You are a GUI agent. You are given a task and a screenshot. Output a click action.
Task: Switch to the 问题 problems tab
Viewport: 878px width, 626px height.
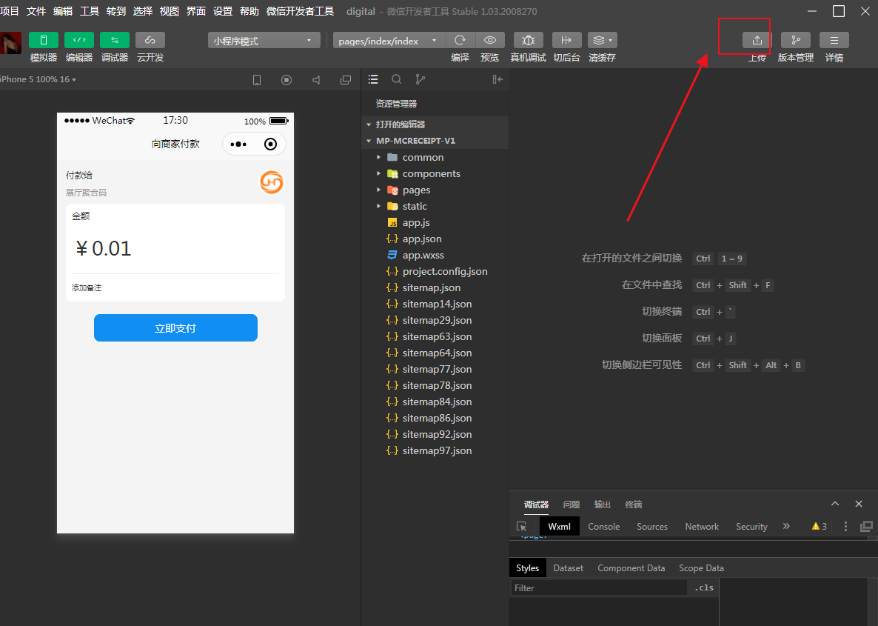coord(572,505)
